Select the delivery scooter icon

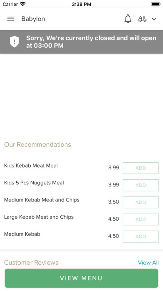142,19
